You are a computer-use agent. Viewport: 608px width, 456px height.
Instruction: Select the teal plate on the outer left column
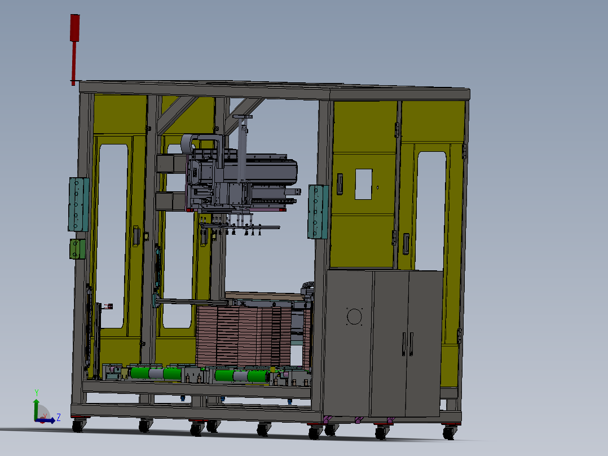79,204
